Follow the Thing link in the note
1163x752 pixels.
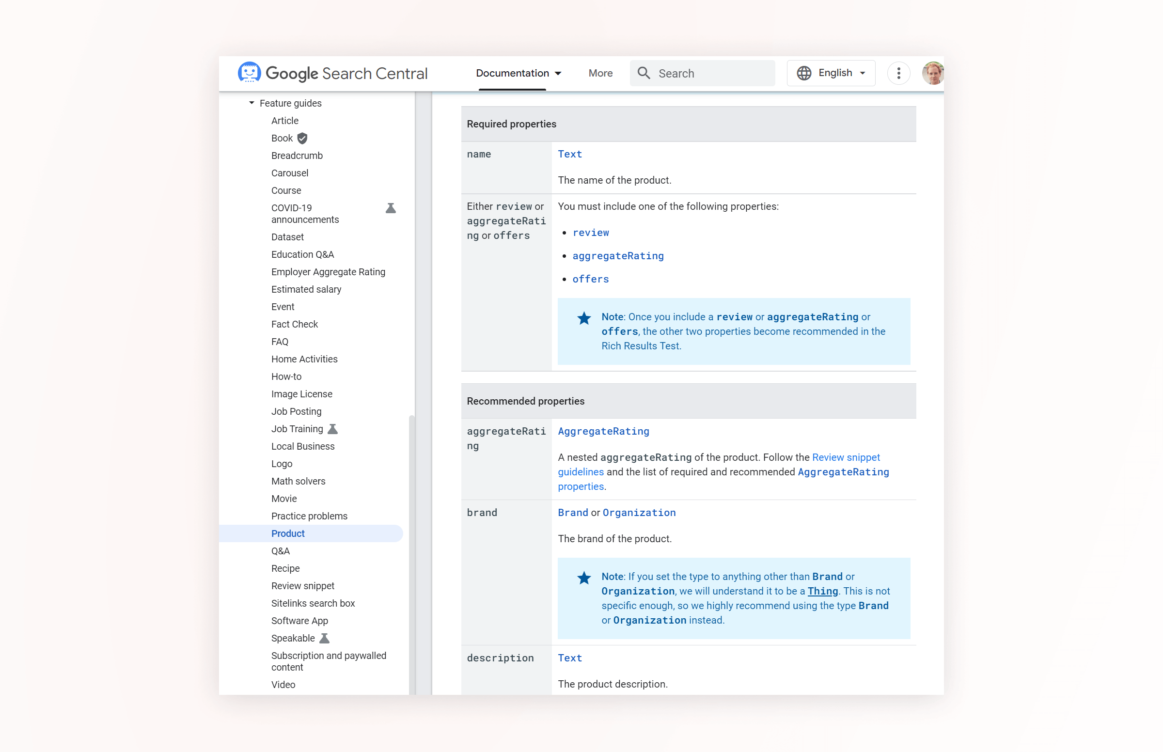pos(822,591)
